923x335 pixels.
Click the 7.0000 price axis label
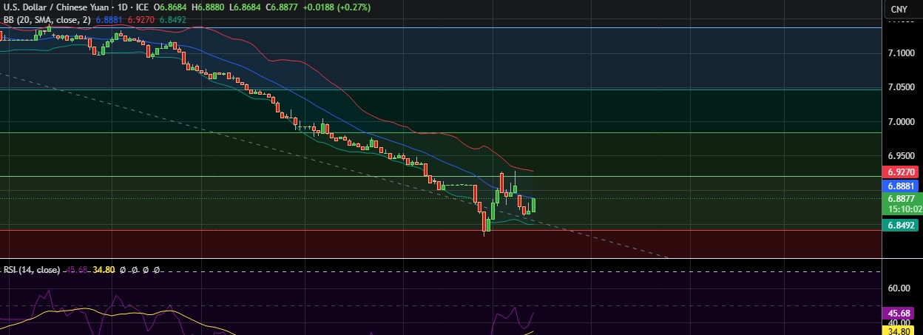point(902,121)
